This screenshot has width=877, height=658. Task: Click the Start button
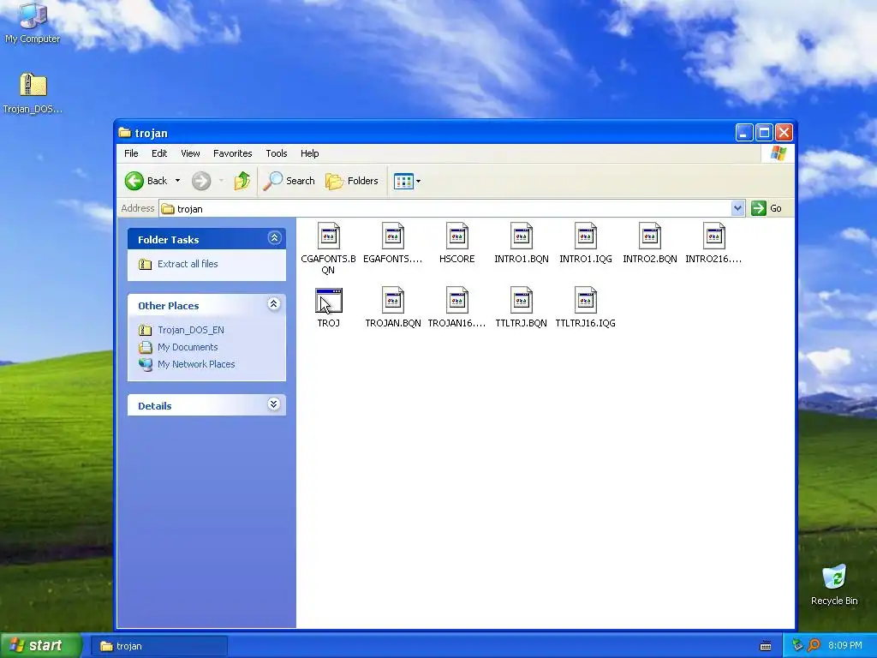41,645
